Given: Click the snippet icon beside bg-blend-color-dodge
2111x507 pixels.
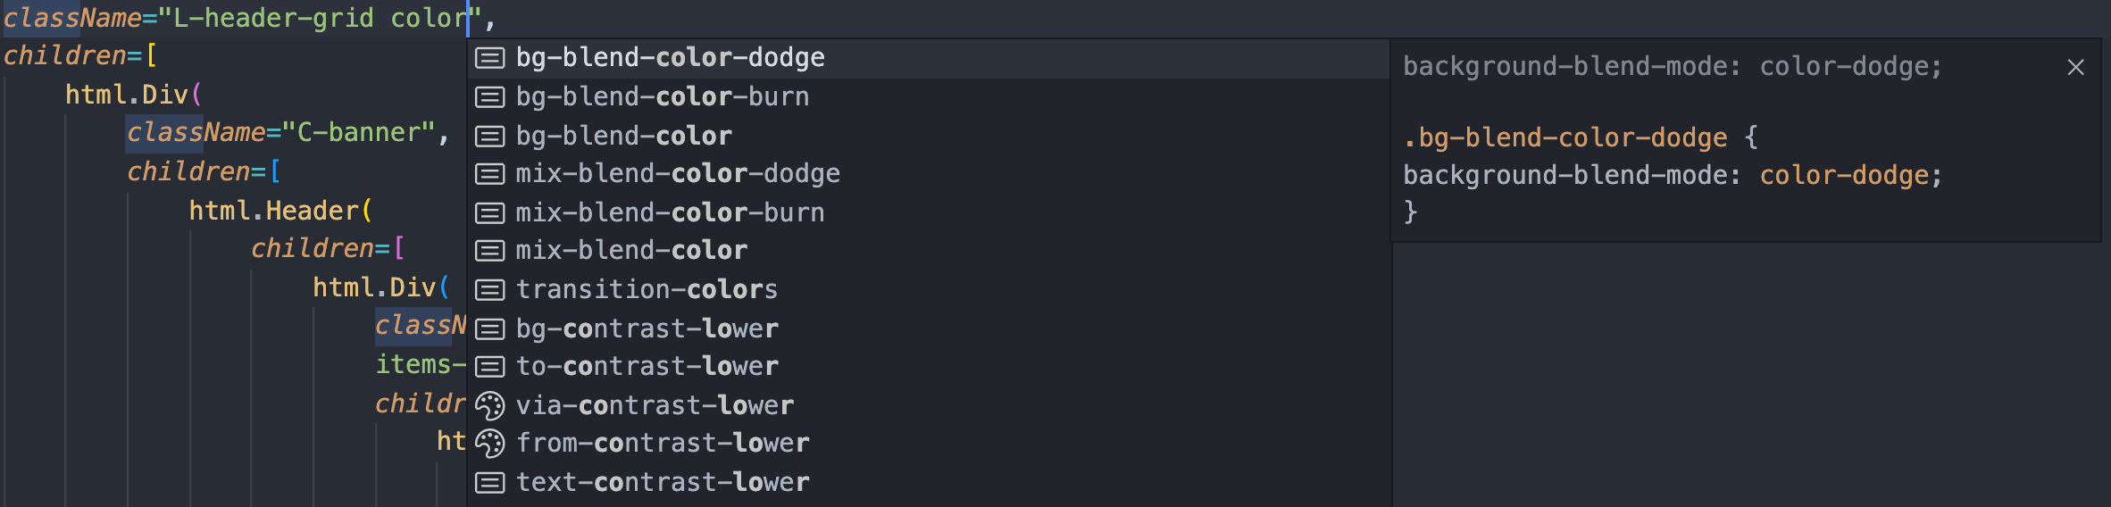Looking at the screenshot, I should tap(489, 58).
